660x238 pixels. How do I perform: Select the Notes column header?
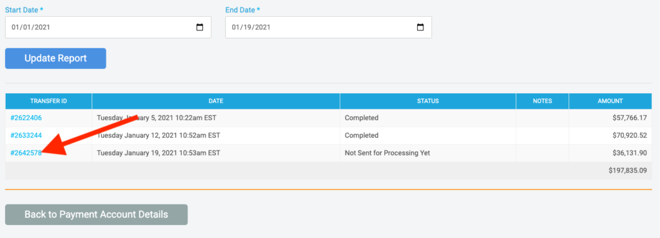[x=543, y=101]
